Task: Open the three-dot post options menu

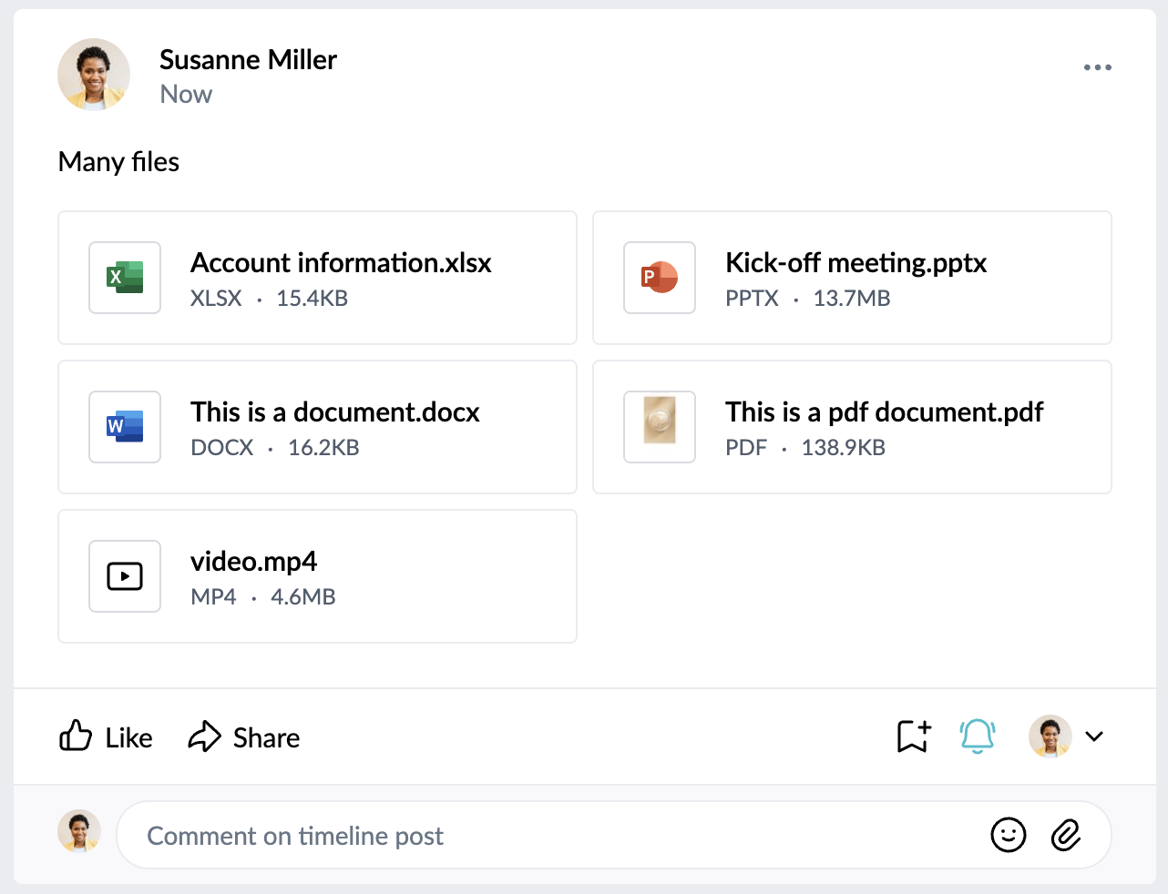Action: 1097,67
